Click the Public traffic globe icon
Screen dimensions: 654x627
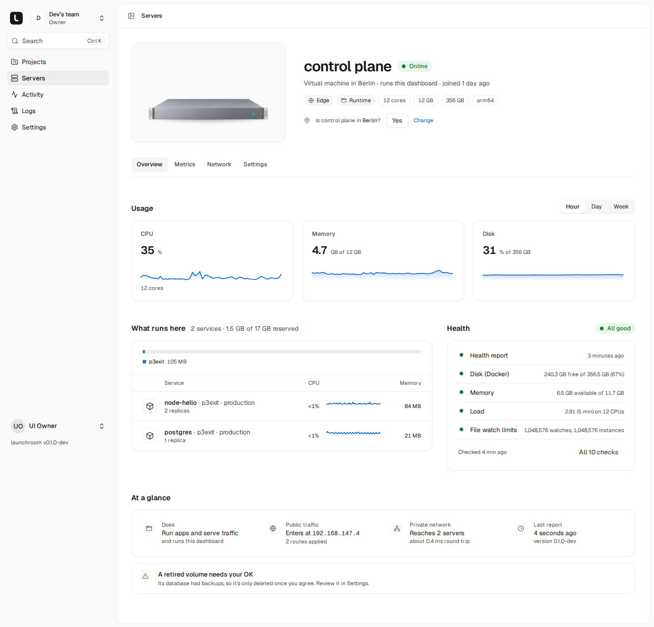point(273,528)
